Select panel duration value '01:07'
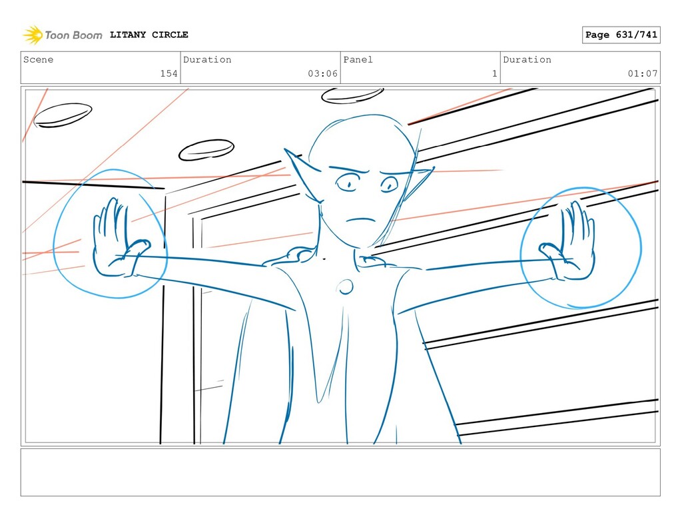Viewport: 682px width, 527px height. click(643, 73)
